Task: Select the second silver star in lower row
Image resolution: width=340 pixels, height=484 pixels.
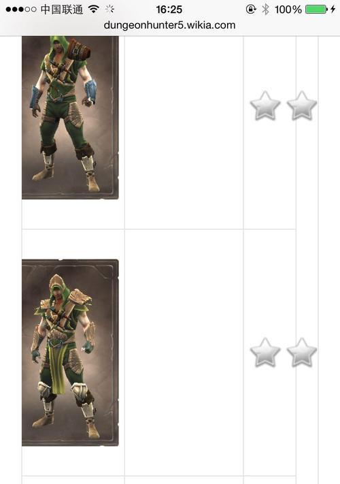Action: (x=302, y=352)
